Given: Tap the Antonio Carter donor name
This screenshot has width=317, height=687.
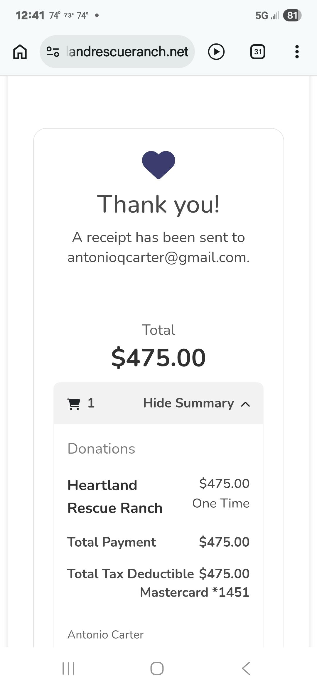Looking at the screenshot, I should tap(106, 635).
